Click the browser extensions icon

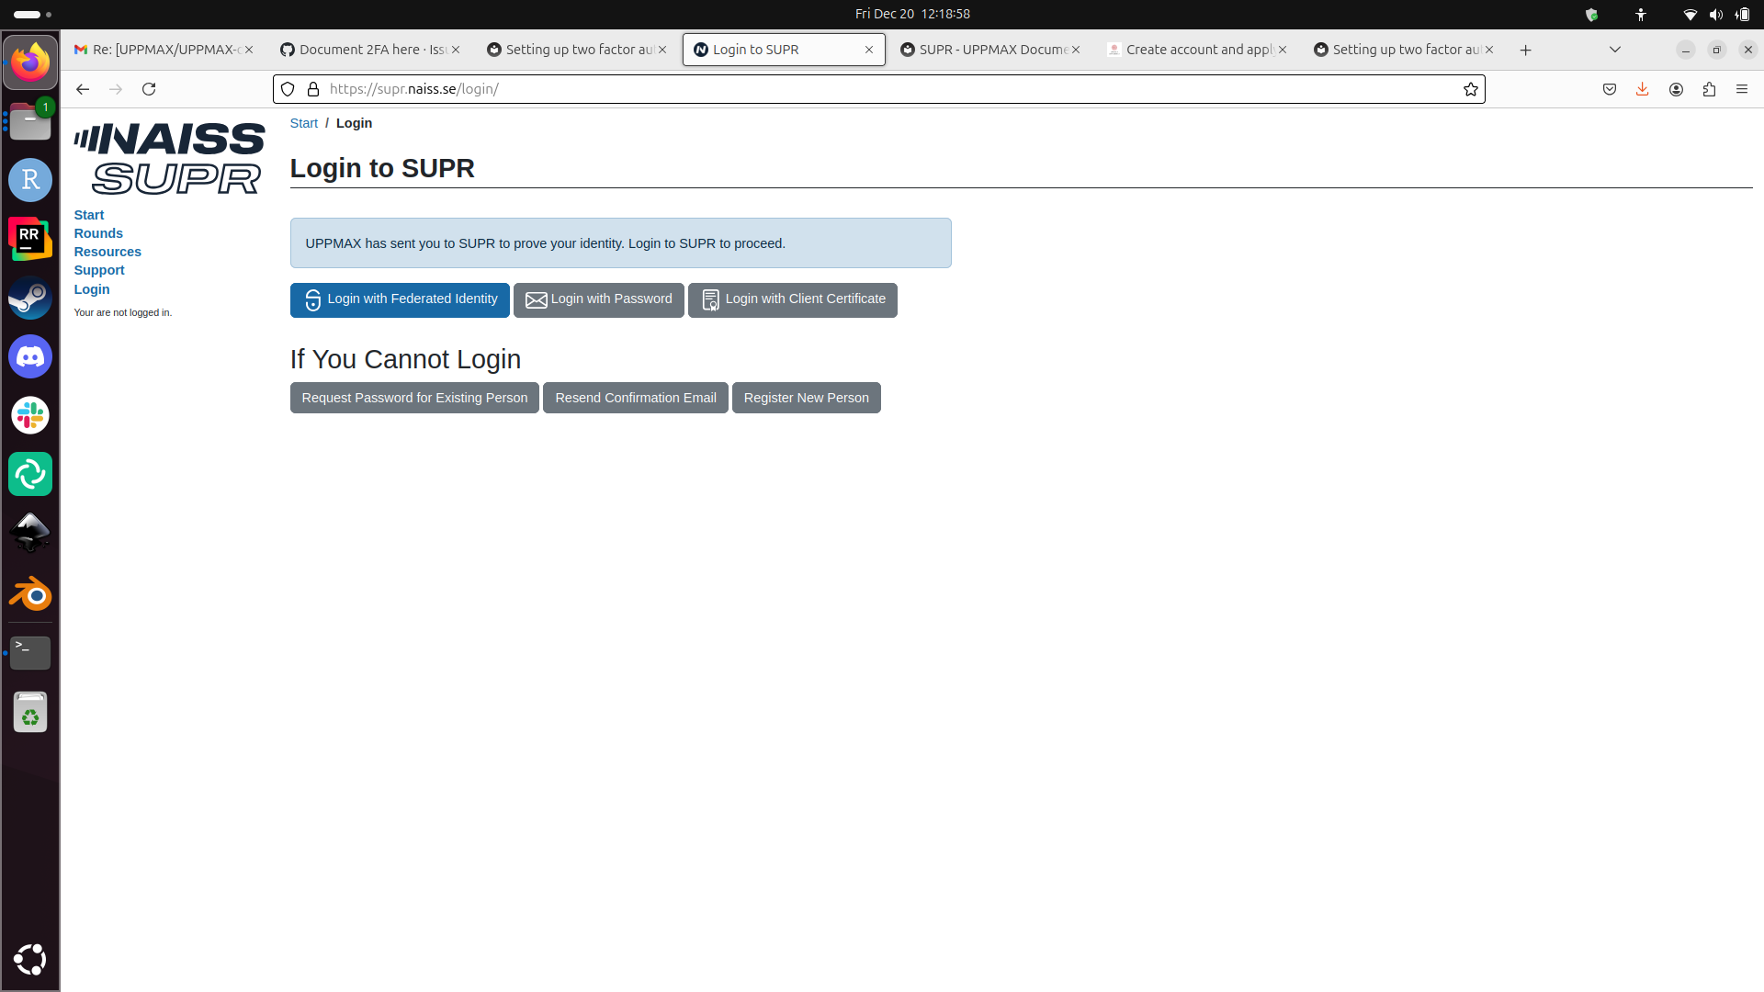tap(1710, 88)
